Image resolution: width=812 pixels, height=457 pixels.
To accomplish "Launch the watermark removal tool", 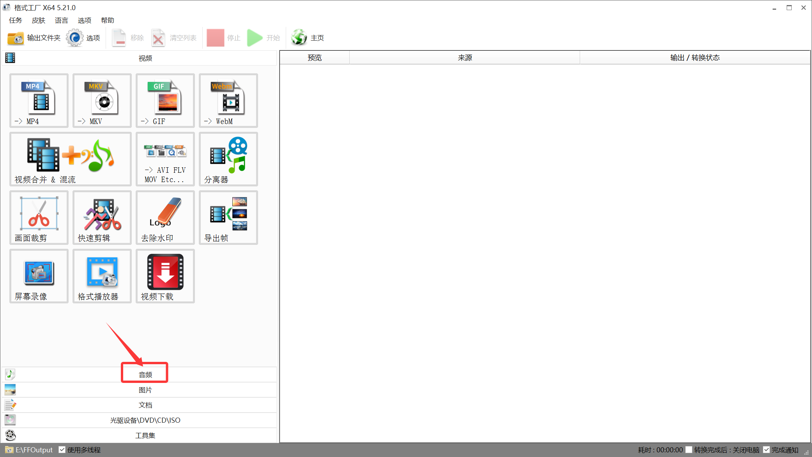I will tap(165, 218).
